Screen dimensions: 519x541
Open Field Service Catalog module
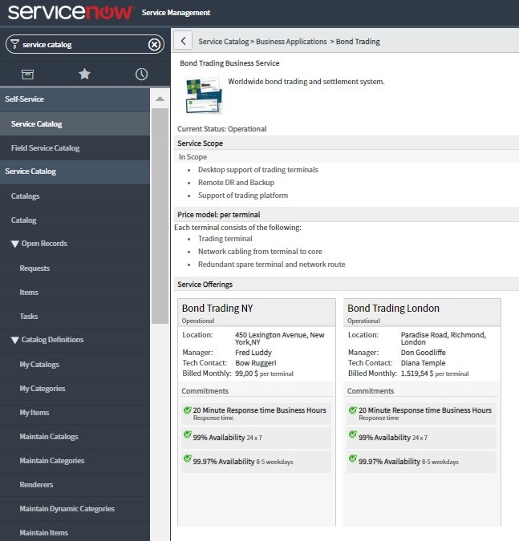[x=75, y=148]
